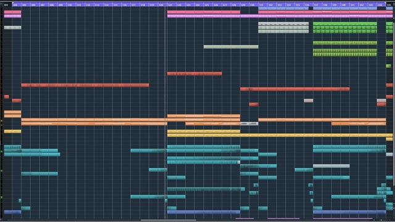Select the long yellow clip running to the project end
This screenshot has width=395, height=222.
280,135
